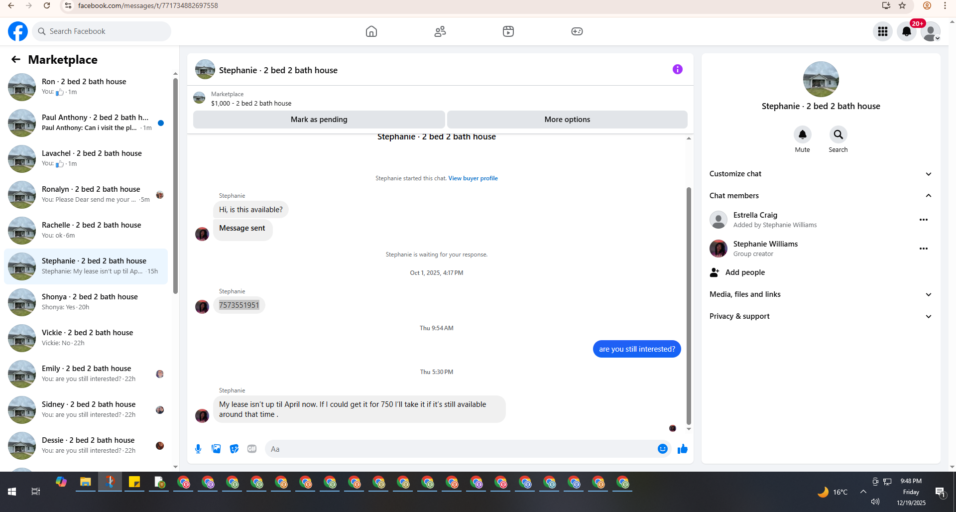Go to the Home feed icon
This screenshot has width=956, height=512.
tap(371, 31)
